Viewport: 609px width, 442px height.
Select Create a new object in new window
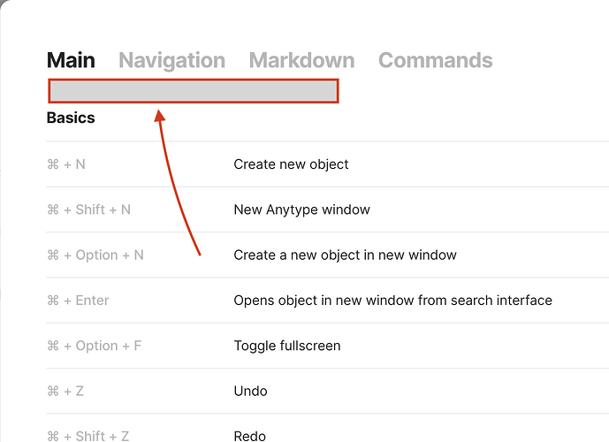coord(345,255)
